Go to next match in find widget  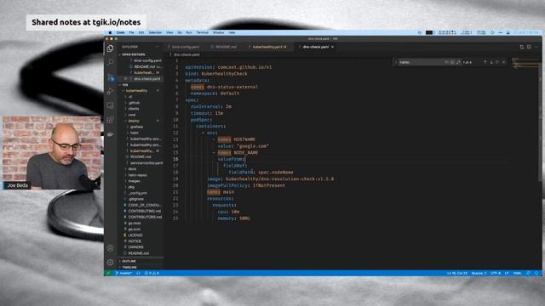pyautogui.click(x=491, y=62)
